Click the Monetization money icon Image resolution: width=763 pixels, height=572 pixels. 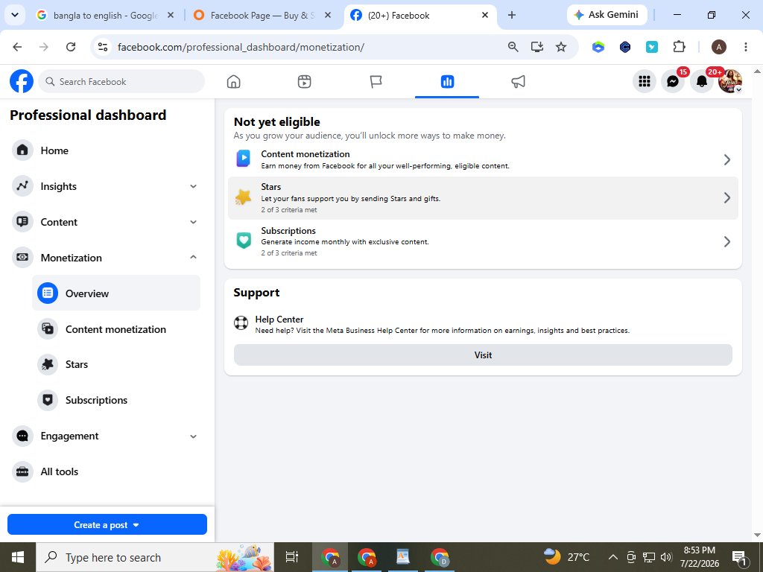tap(22, 257)
